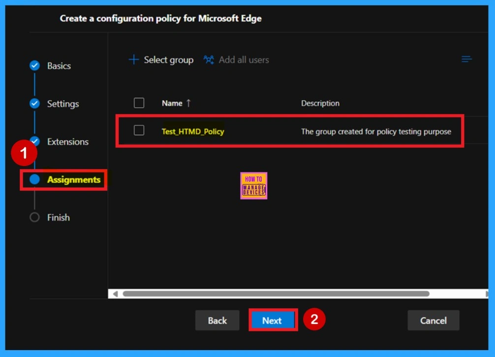Click the Description column header
The image size is (495, 357).
(x=320, y=103)
